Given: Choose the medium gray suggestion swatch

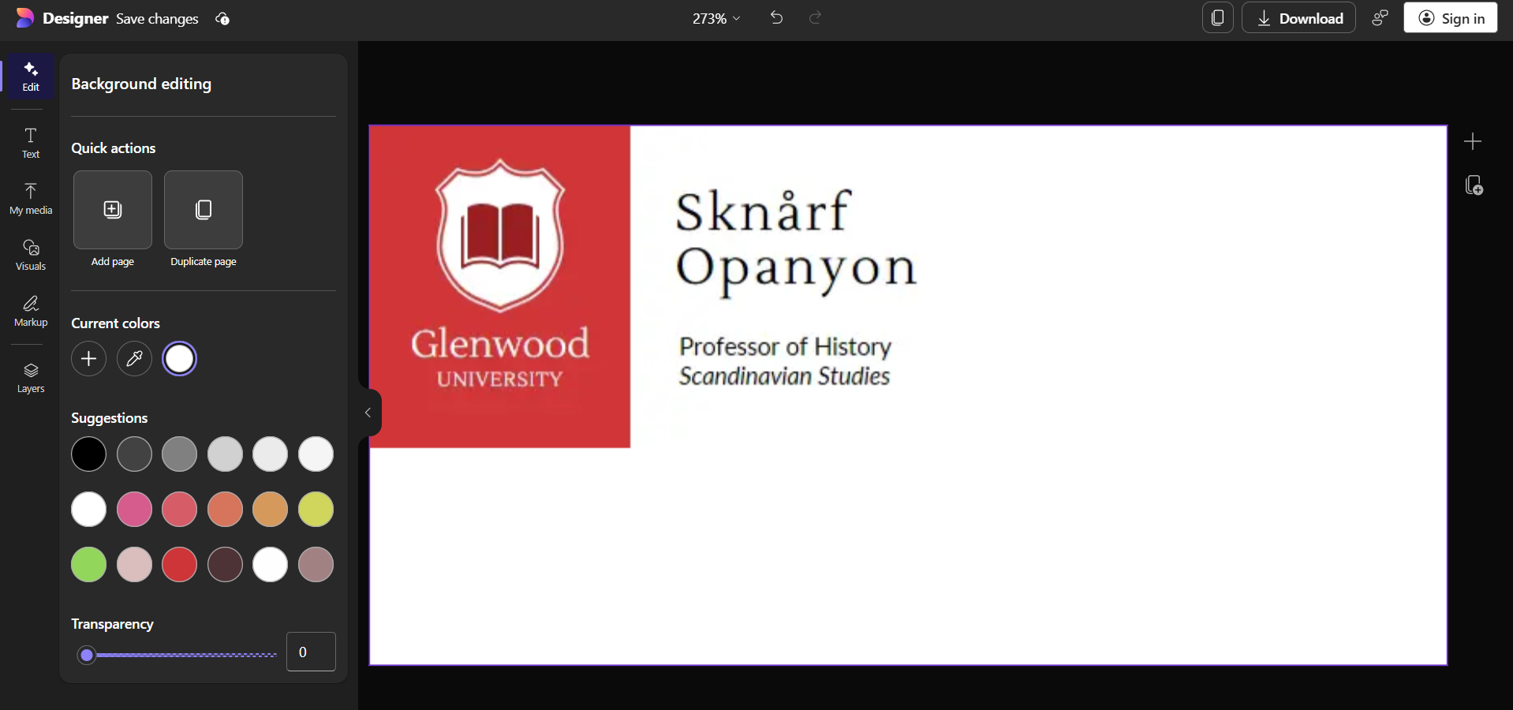Looking at the screenshot, I should [180, 454].
